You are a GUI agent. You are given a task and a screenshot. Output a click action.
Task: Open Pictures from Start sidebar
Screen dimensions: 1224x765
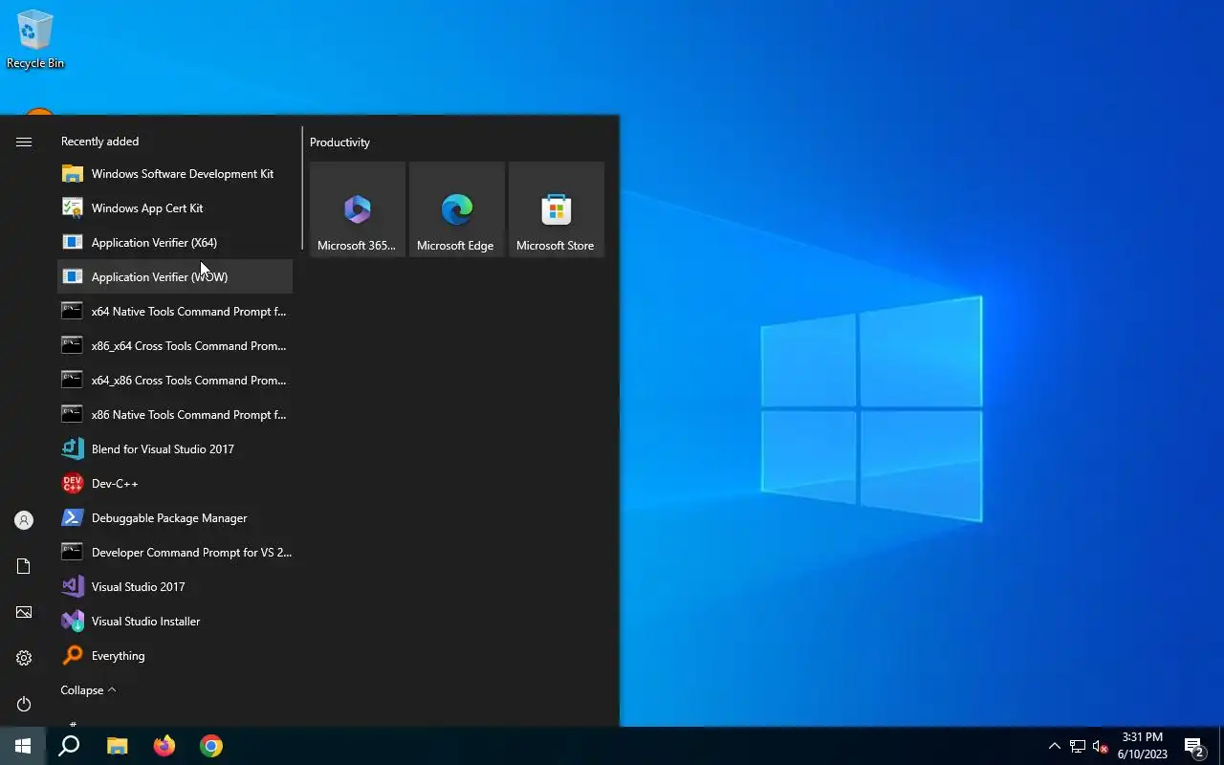tap(24, 612)
